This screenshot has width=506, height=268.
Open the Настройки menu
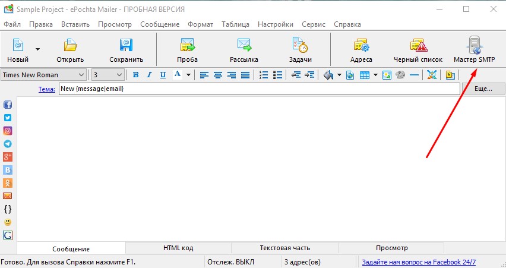(x=275, y=24)
